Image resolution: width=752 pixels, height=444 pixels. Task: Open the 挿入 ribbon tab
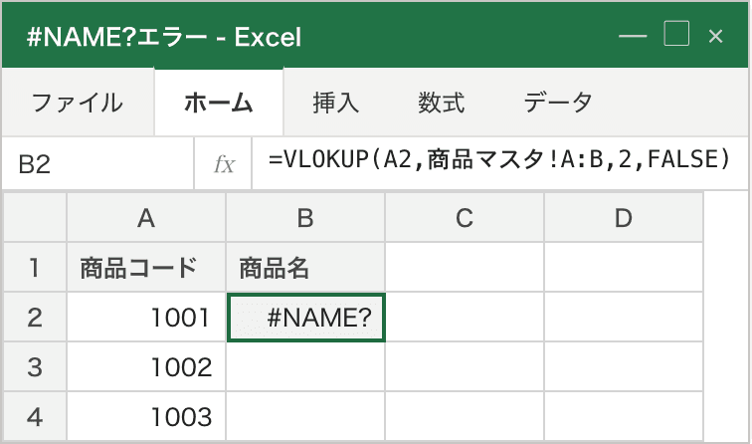[336, 103]
